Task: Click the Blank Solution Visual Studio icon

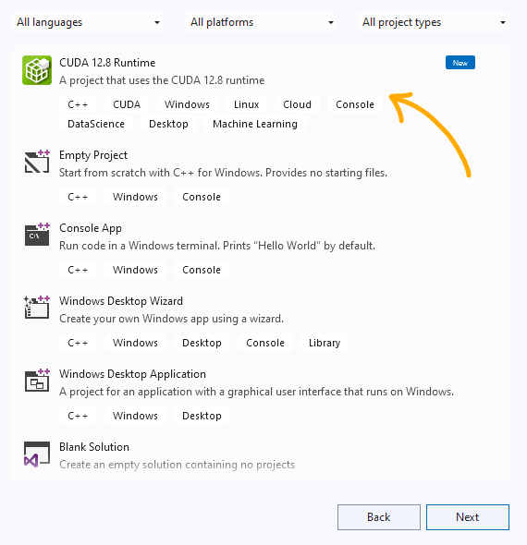Action: tap(37, 454)
